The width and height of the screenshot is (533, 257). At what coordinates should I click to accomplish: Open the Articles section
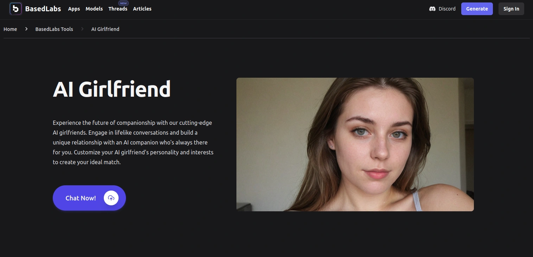(142, 9)
